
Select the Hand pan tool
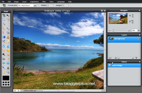pyautogui.click(x=4, y=72)
